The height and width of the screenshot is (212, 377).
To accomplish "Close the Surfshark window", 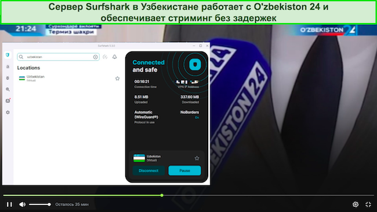I will [x=207, y=46].
